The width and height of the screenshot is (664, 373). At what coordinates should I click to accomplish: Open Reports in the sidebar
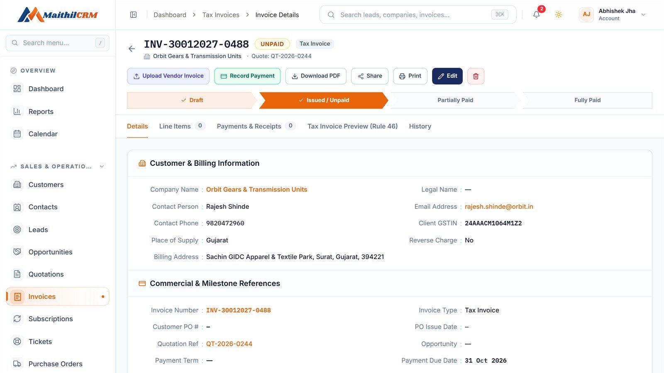click(58, 111)
